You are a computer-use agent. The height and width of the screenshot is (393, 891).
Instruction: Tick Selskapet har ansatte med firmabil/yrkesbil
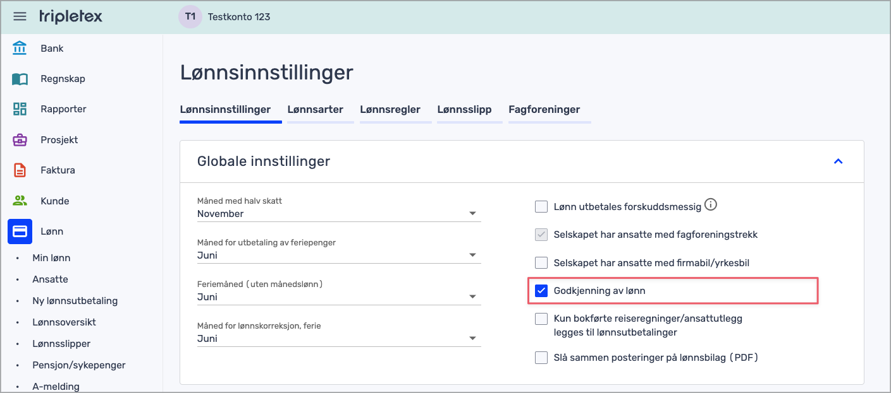pyautogui.click(x=541, y=262)
